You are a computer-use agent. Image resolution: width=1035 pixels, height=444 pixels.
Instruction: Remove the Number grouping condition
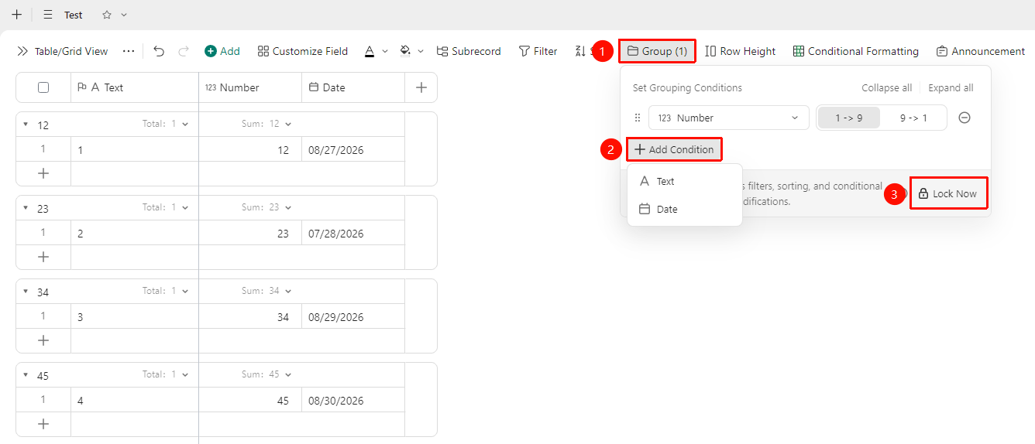point(965,118)
